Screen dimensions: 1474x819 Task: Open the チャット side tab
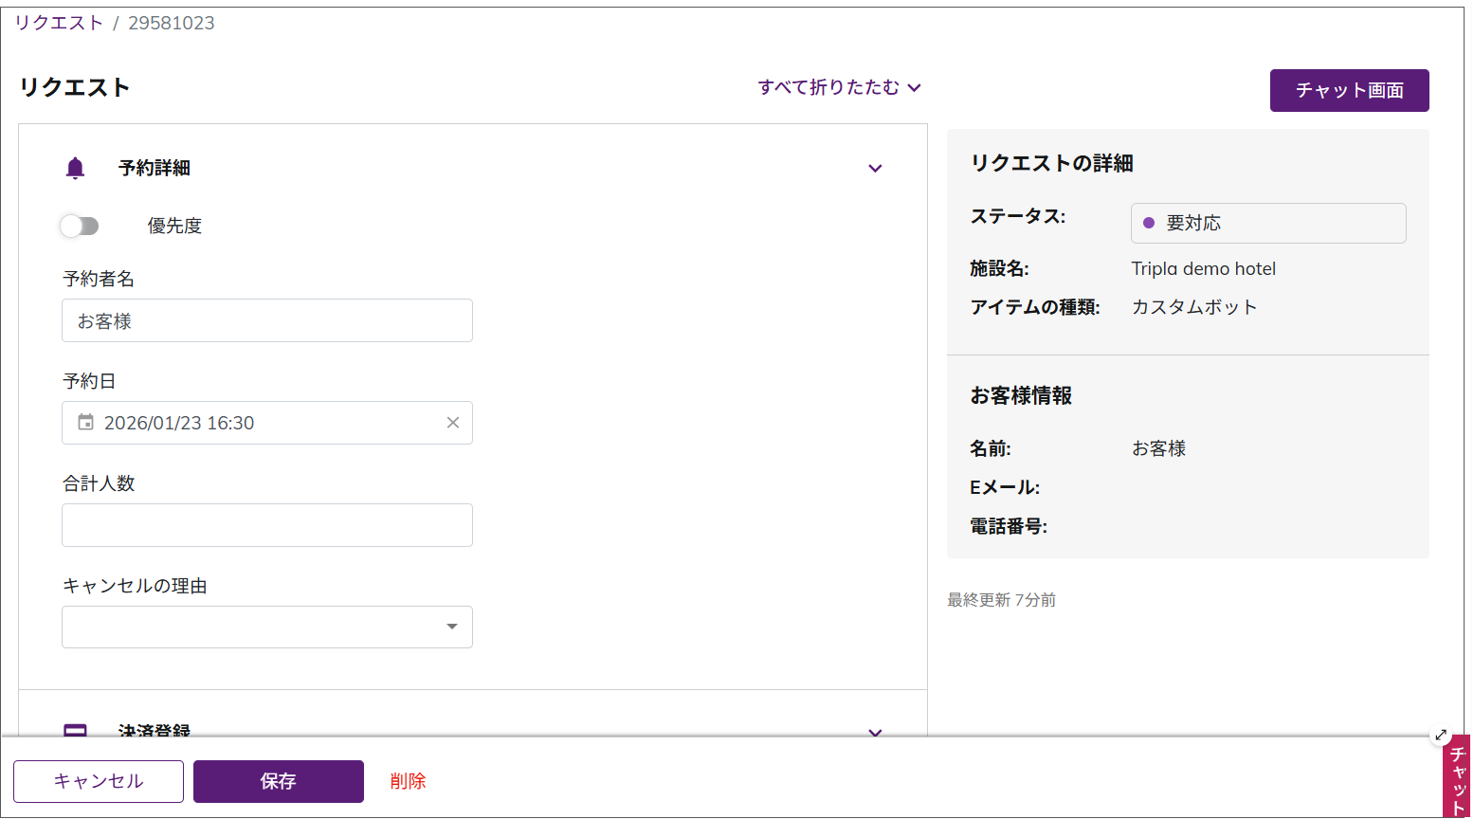click(1457, 779)
